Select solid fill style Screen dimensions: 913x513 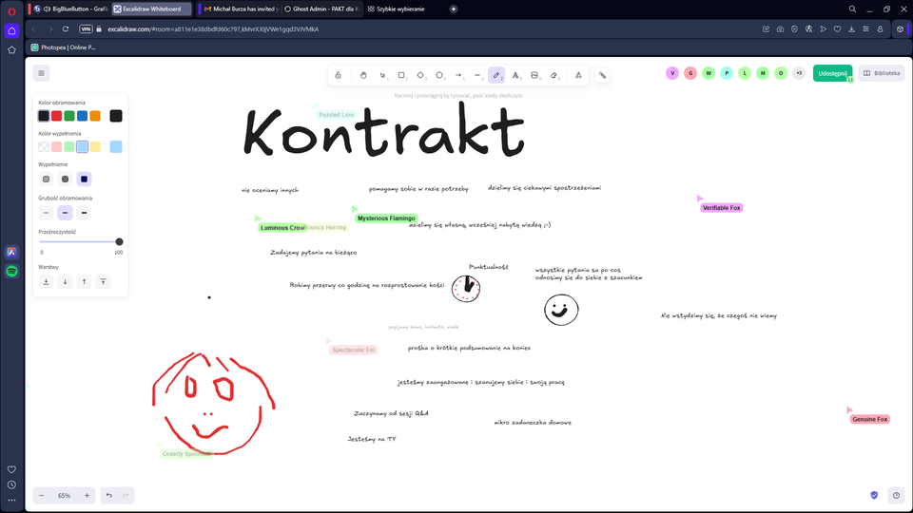pos(84,180)
